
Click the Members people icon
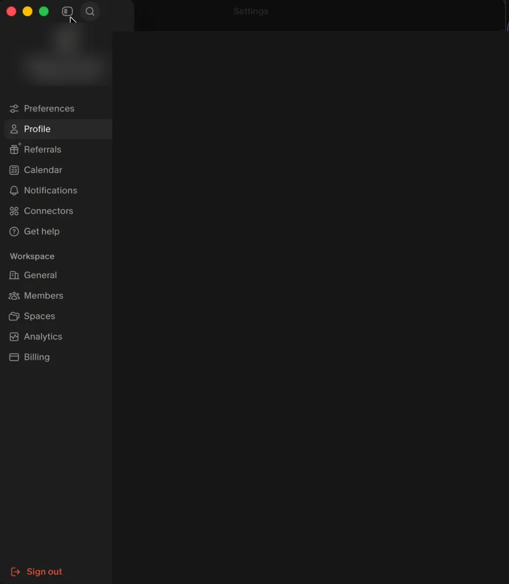click(x=14, y=296)
